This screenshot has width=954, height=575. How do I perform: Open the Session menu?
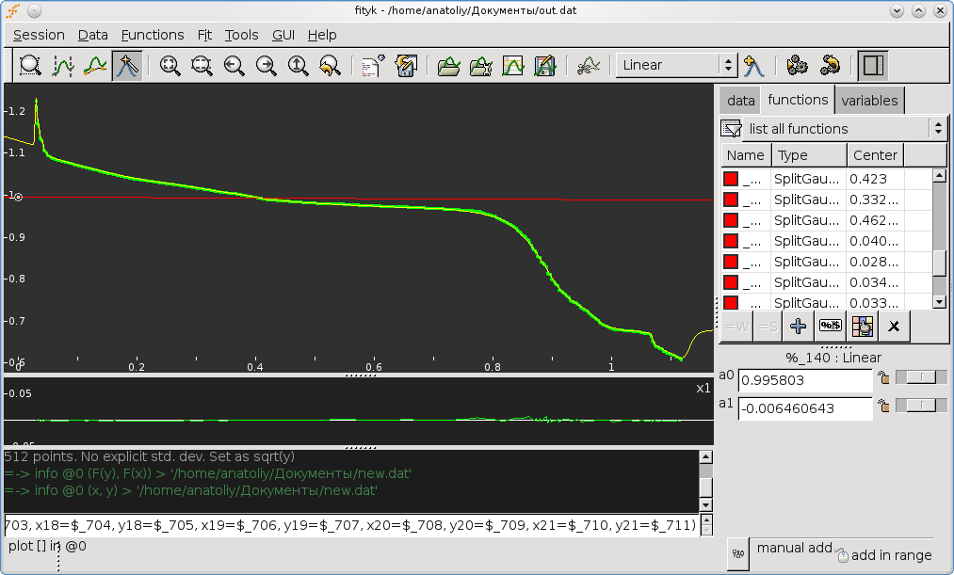point(39,35)
